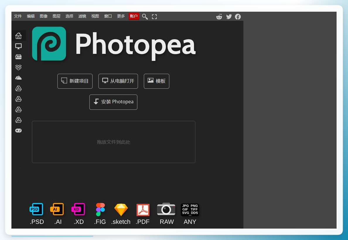Click the gamepad icon in sidebar
348x240 pixels.
pos(18,131)
